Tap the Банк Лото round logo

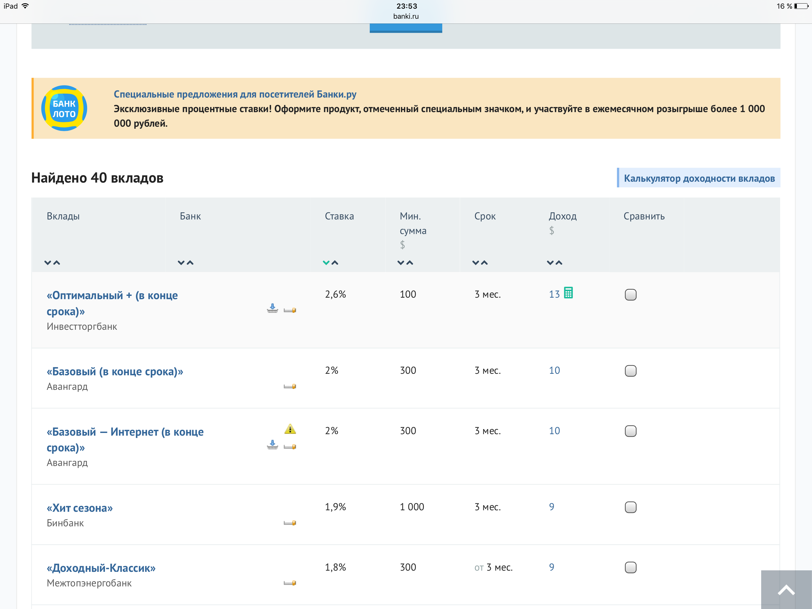(64, 108)
